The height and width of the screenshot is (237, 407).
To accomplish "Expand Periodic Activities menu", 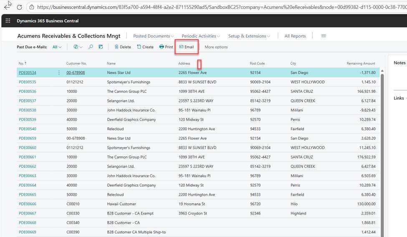I will [x=201, y=36].
